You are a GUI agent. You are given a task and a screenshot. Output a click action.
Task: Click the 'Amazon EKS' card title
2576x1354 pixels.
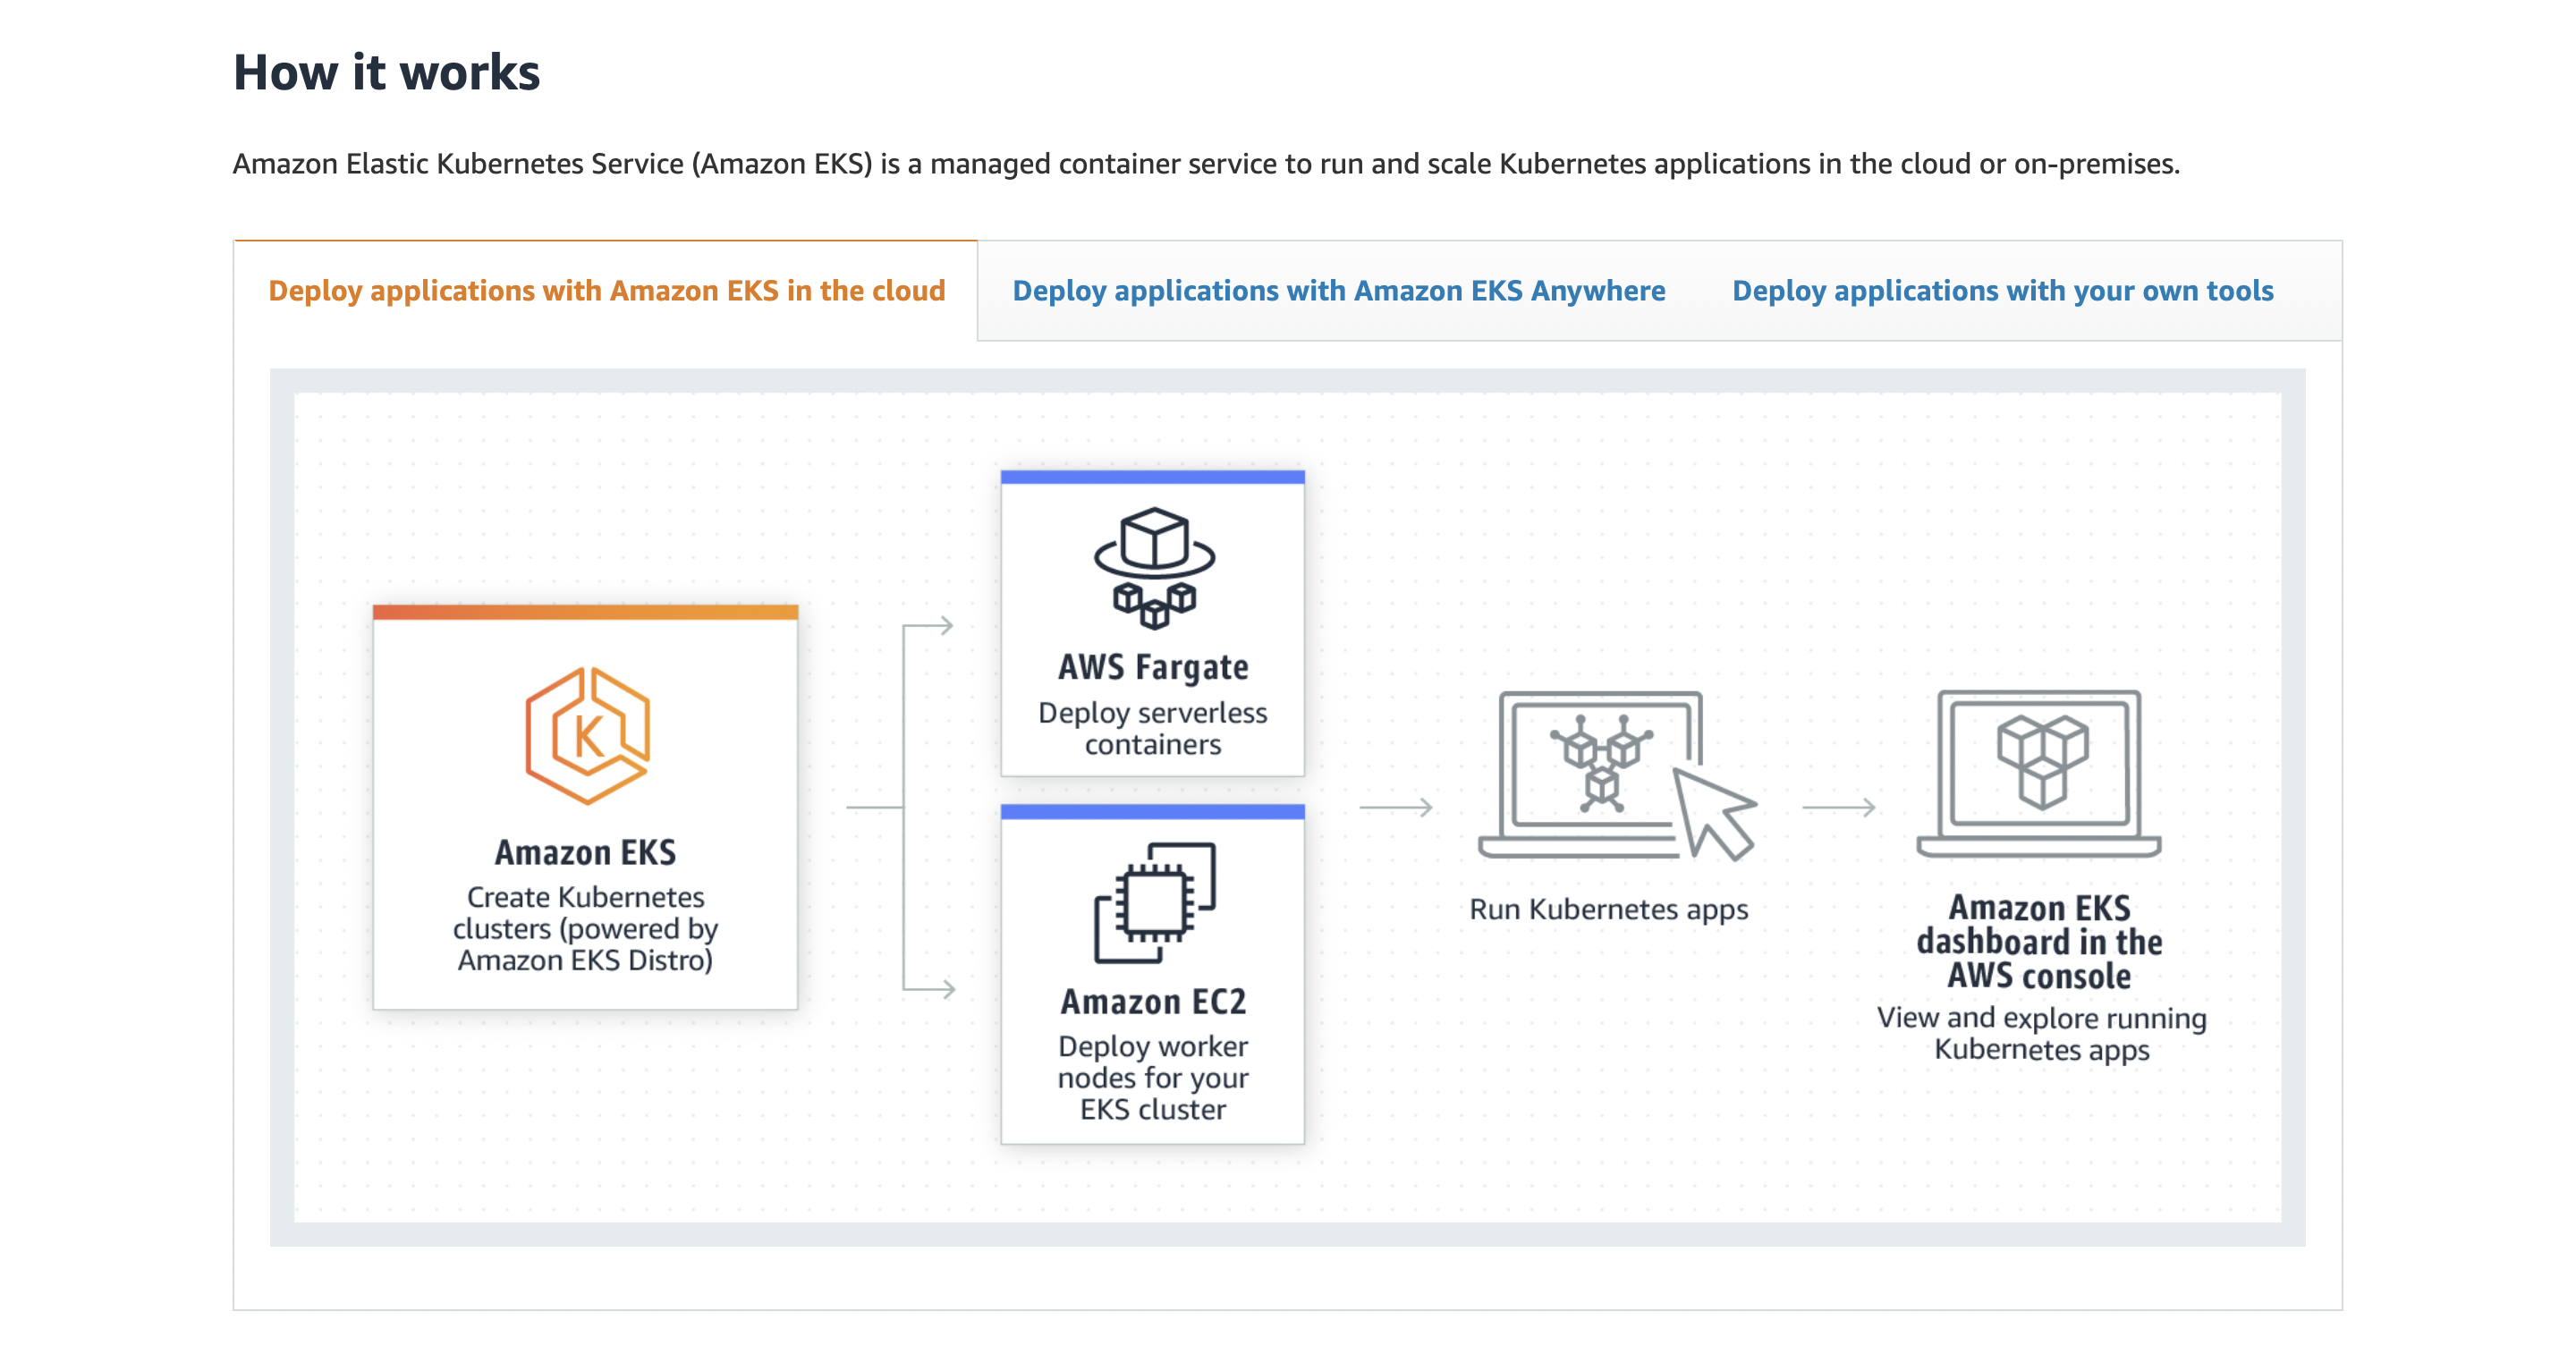(x=585, y=852)
